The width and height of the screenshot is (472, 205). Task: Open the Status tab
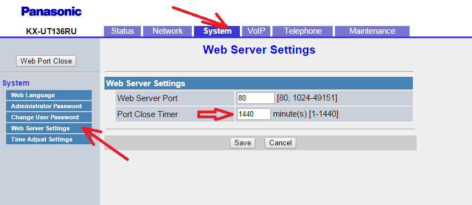(x=122, y=31)
